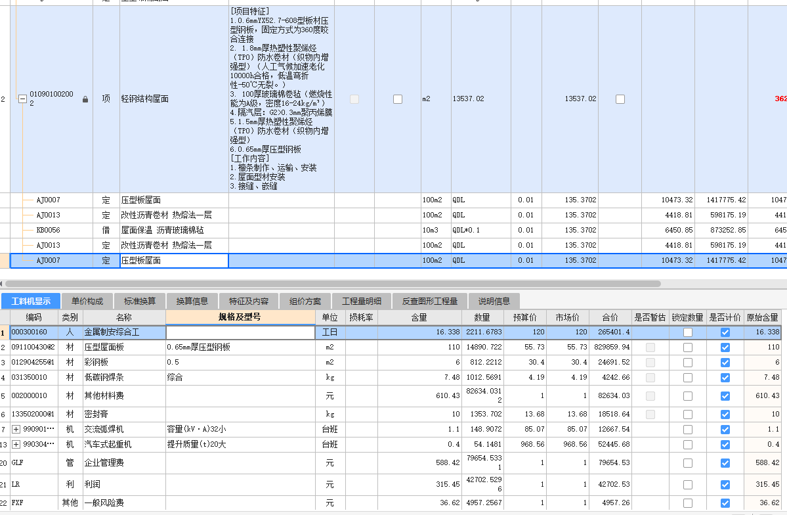Viewport: 787px width, 515px height.
Task: Click the 合价 column header
Action: click(610, 317)
